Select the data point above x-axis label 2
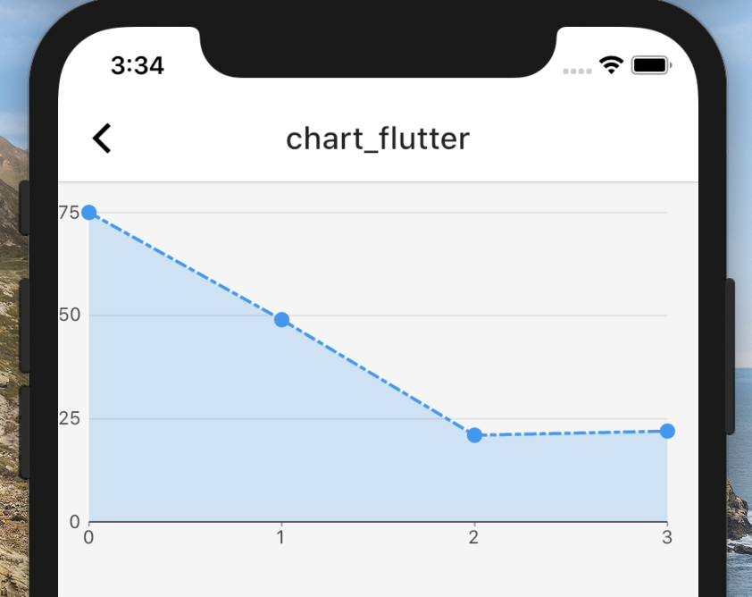Screen dimensions: 752x597 click(473, 435)
